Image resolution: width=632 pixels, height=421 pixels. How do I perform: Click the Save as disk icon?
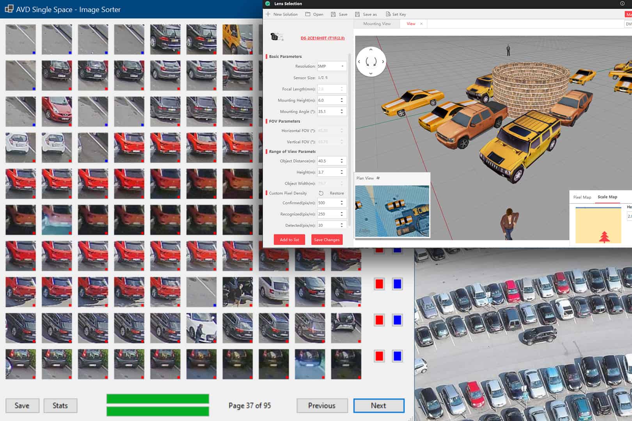click(x=357, y=14)
